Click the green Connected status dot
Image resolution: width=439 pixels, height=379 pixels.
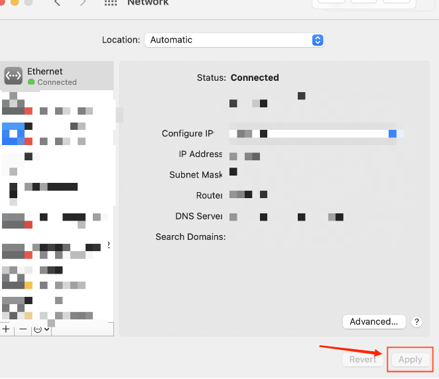point(31,82)
